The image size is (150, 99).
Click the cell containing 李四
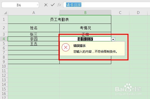click(34, 39)
